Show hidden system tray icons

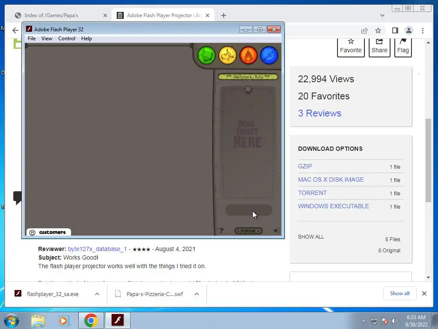364,321
